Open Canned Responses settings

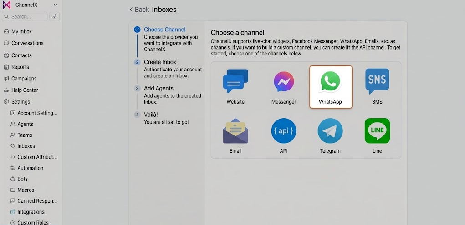tap(34, 201)
